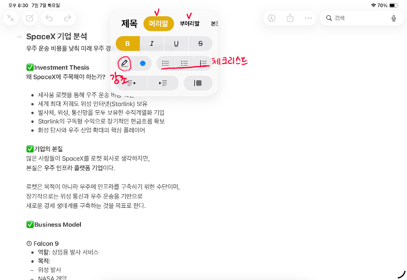The height and width of the screenshot is (280, 407).
Task: Click the bullet 화성 탐사와 우주 산업 확대의 핵심 플레이어
Action: 92,130
